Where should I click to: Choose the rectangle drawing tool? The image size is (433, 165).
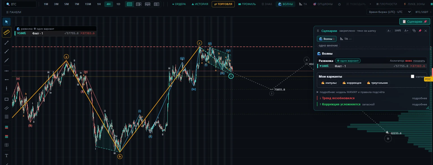(6, 99)
